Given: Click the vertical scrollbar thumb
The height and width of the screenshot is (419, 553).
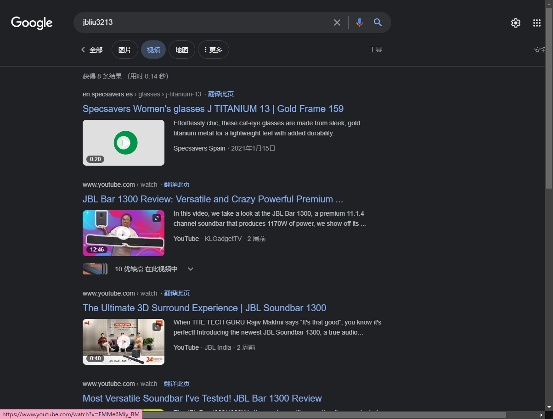Looking at the screenshot, I should click(549, 97).
